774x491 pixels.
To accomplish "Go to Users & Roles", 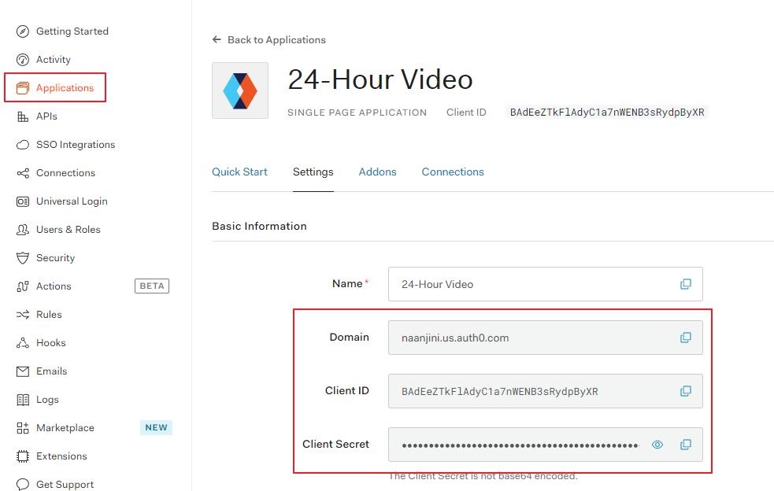I will pos(69,230).
